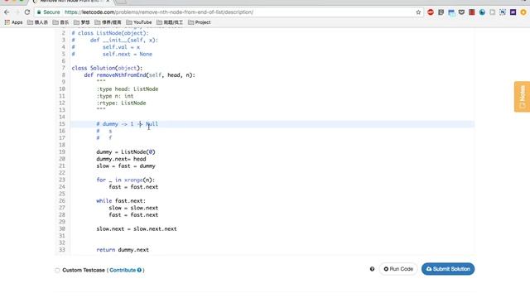Open the Apps grid shortcut

click(x=13, y=22)
